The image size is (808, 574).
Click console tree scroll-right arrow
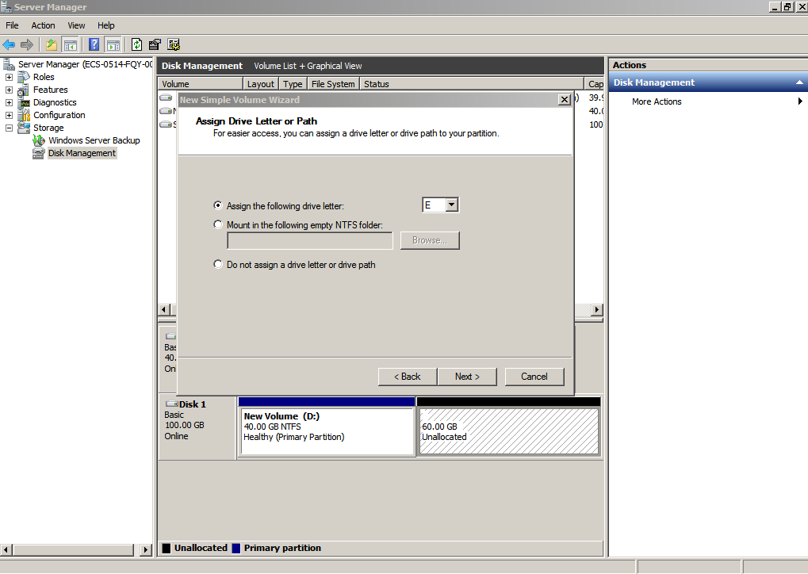(x=146, y=549)
